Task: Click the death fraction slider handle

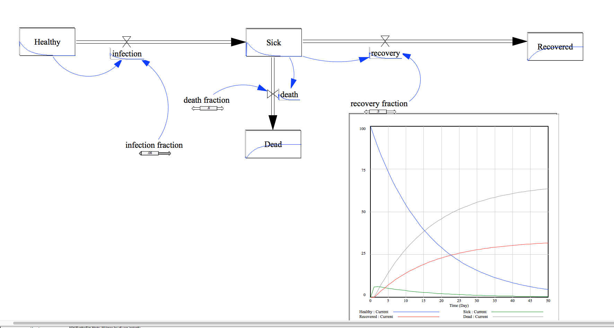Action: point(209,108)
